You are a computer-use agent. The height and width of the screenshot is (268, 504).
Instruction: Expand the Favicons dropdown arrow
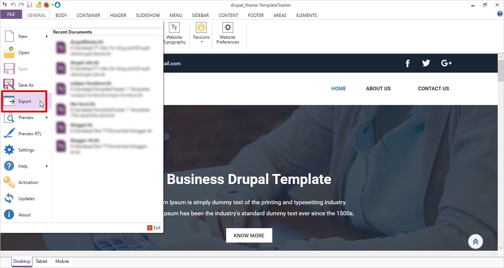pyautogui.click(x=202, y=42)
